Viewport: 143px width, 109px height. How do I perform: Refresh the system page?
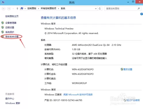tap(100, 9)
